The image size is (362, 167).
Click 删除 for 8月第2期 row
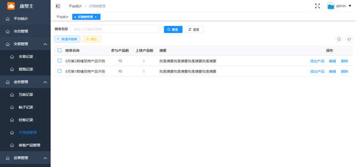pyautogui.click(x=344, y=61)
